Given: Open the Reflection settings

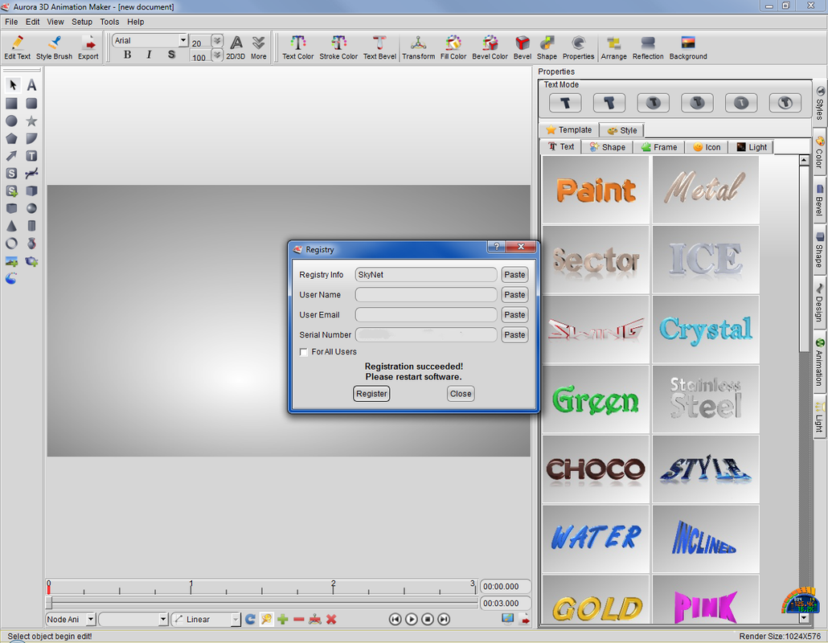Looking at the screenshot, I should [x=648, y=47].
